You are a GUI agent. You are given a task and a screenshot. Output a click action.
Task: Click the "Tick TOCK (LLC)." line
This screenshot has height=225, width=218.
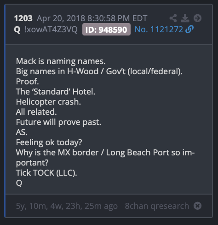click(46, 173)
